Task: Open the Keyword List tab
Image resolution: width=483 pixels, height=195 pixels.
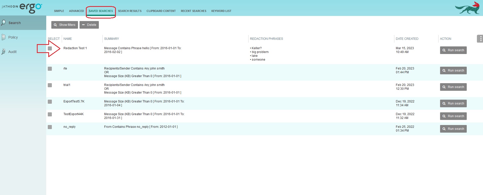Action: click(221, 11)
